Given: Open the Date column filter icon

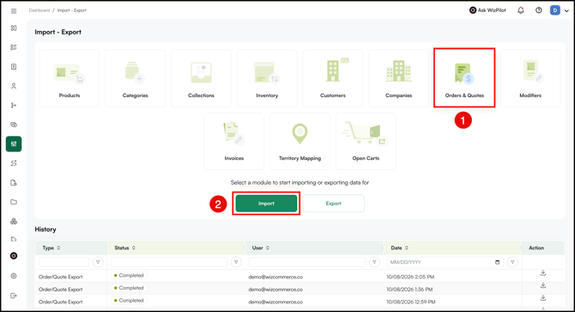Looking at the screenshot, I should 512,262.
